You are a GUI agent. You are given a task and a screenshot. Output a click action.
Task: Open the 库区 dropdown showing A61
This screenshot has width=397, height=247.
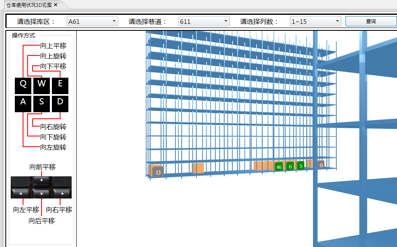pyautogui.click(x=92, y=21)
